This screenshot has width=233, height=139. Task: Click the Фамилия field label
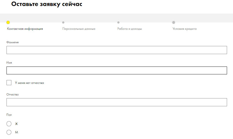pyautogui.click(x=12, y=42)
